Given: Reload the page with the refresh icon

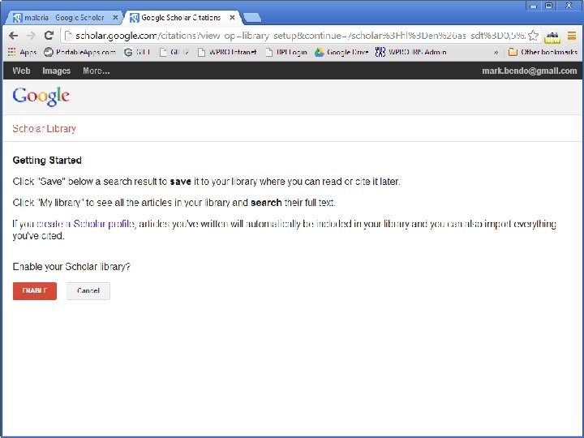Looking at the screenshot, I should click(49, 36).
